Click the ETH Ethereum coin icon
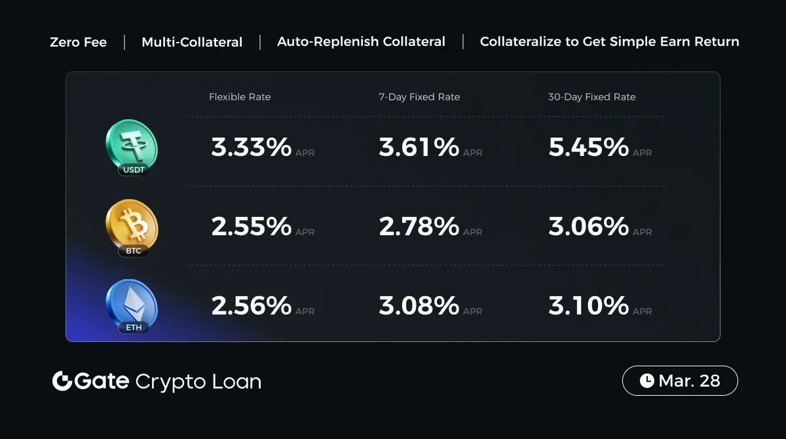 pos(132,304)
